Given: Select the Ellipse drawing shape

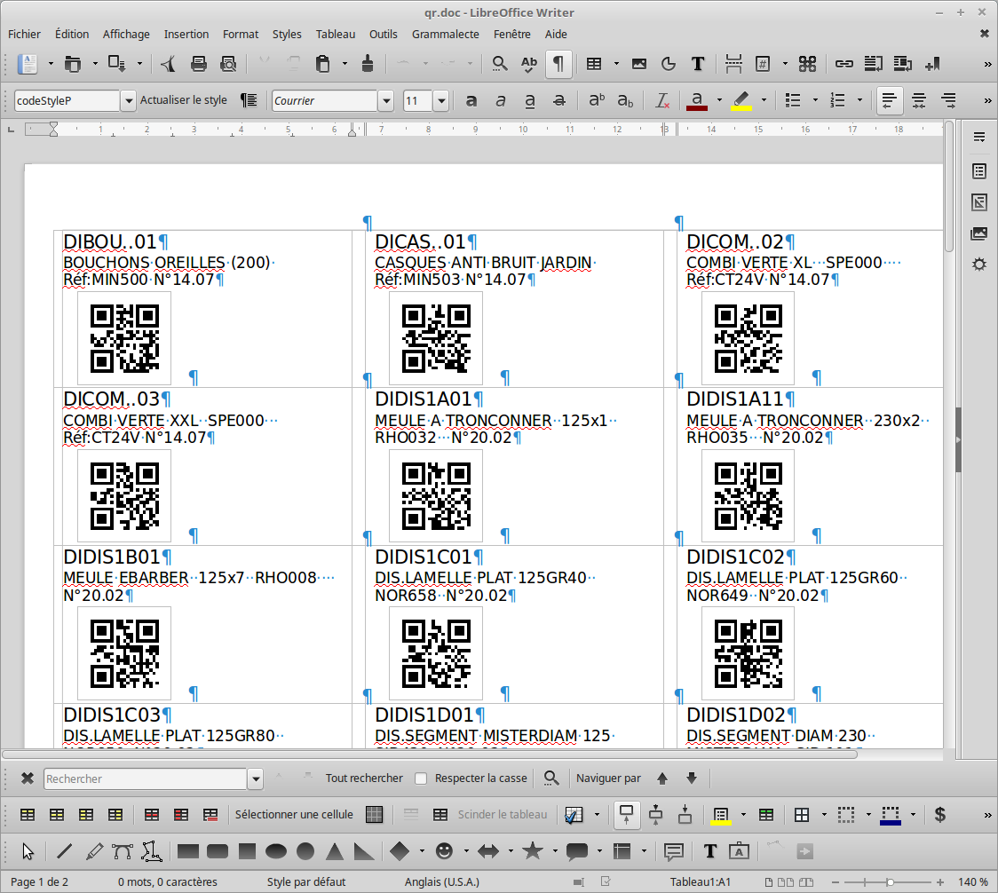Looking at the screenshot, I should pyautogui.click(x=275, y=851).
